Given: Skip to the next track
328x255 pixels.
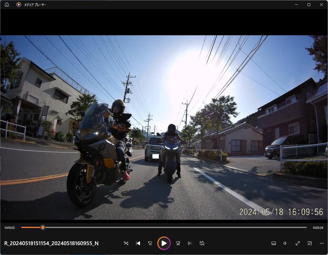Looking at the screenshot, I should click(190, 243).
